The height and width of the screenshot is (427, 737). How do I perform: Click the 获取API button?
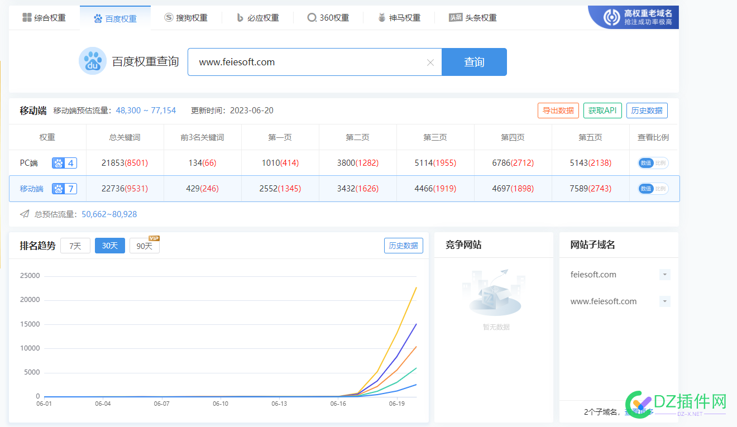pos(602,111)
